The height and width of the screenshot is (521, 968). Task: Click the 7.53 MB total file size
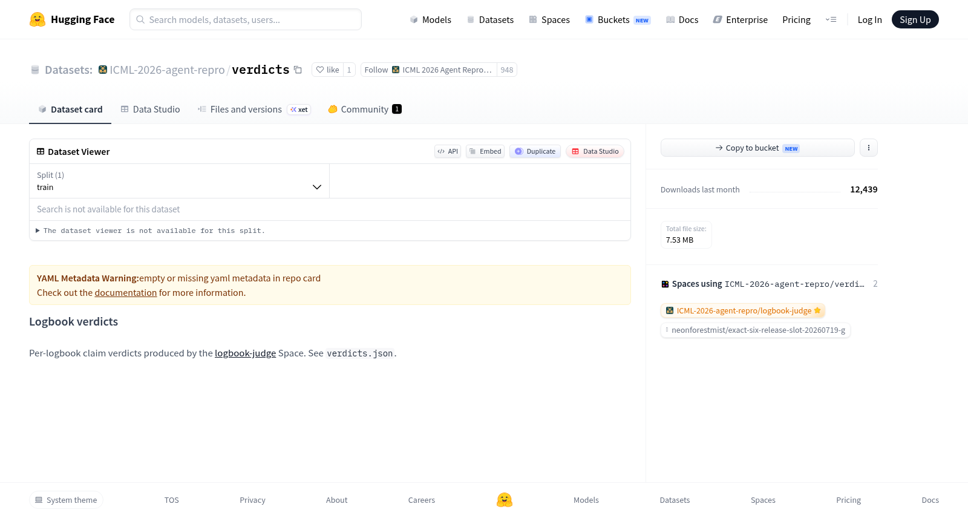click(679, 240)
